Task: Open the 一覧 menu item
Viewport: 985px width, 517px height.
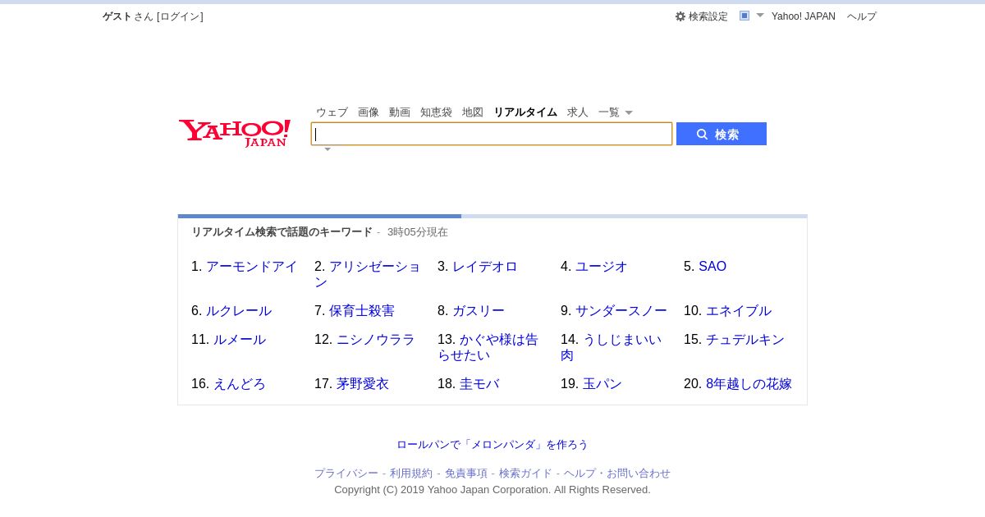Action: [609, 112]
